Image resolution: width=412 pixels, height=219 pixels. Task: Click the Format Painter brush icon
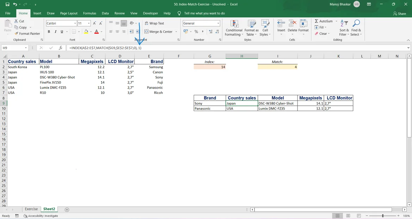coord(16,34)
